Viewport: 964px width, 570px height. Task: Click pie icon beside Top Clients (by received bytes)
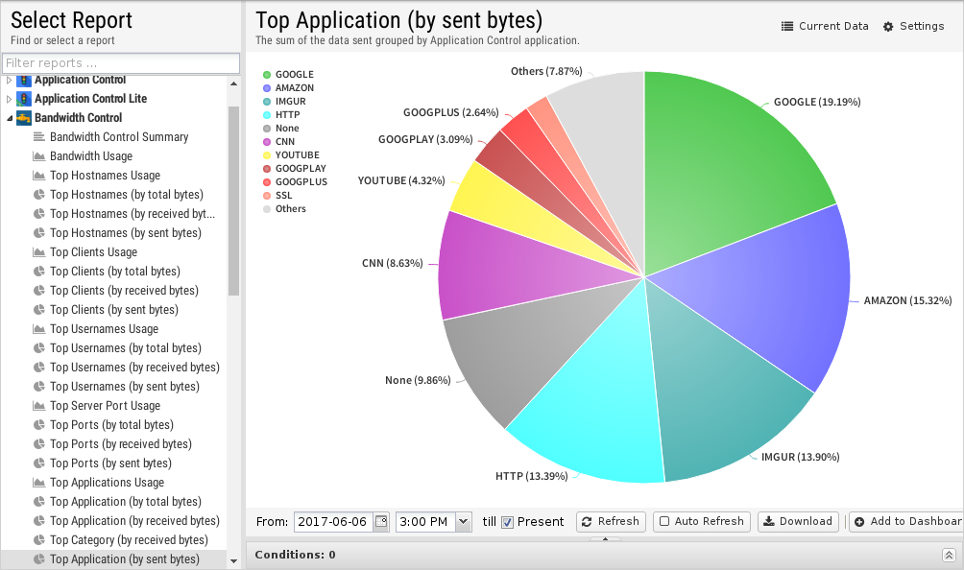pyautogui.click(x=38, y=291)
